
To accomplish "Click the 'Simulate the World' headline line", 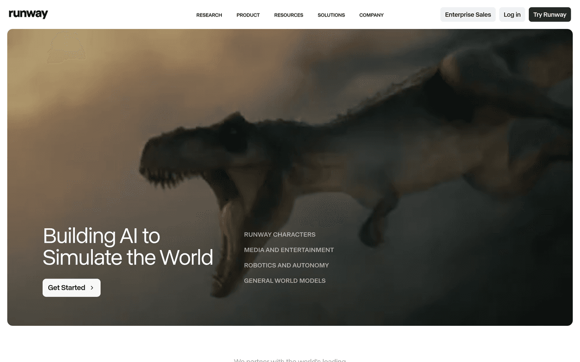I will [128, 257].
